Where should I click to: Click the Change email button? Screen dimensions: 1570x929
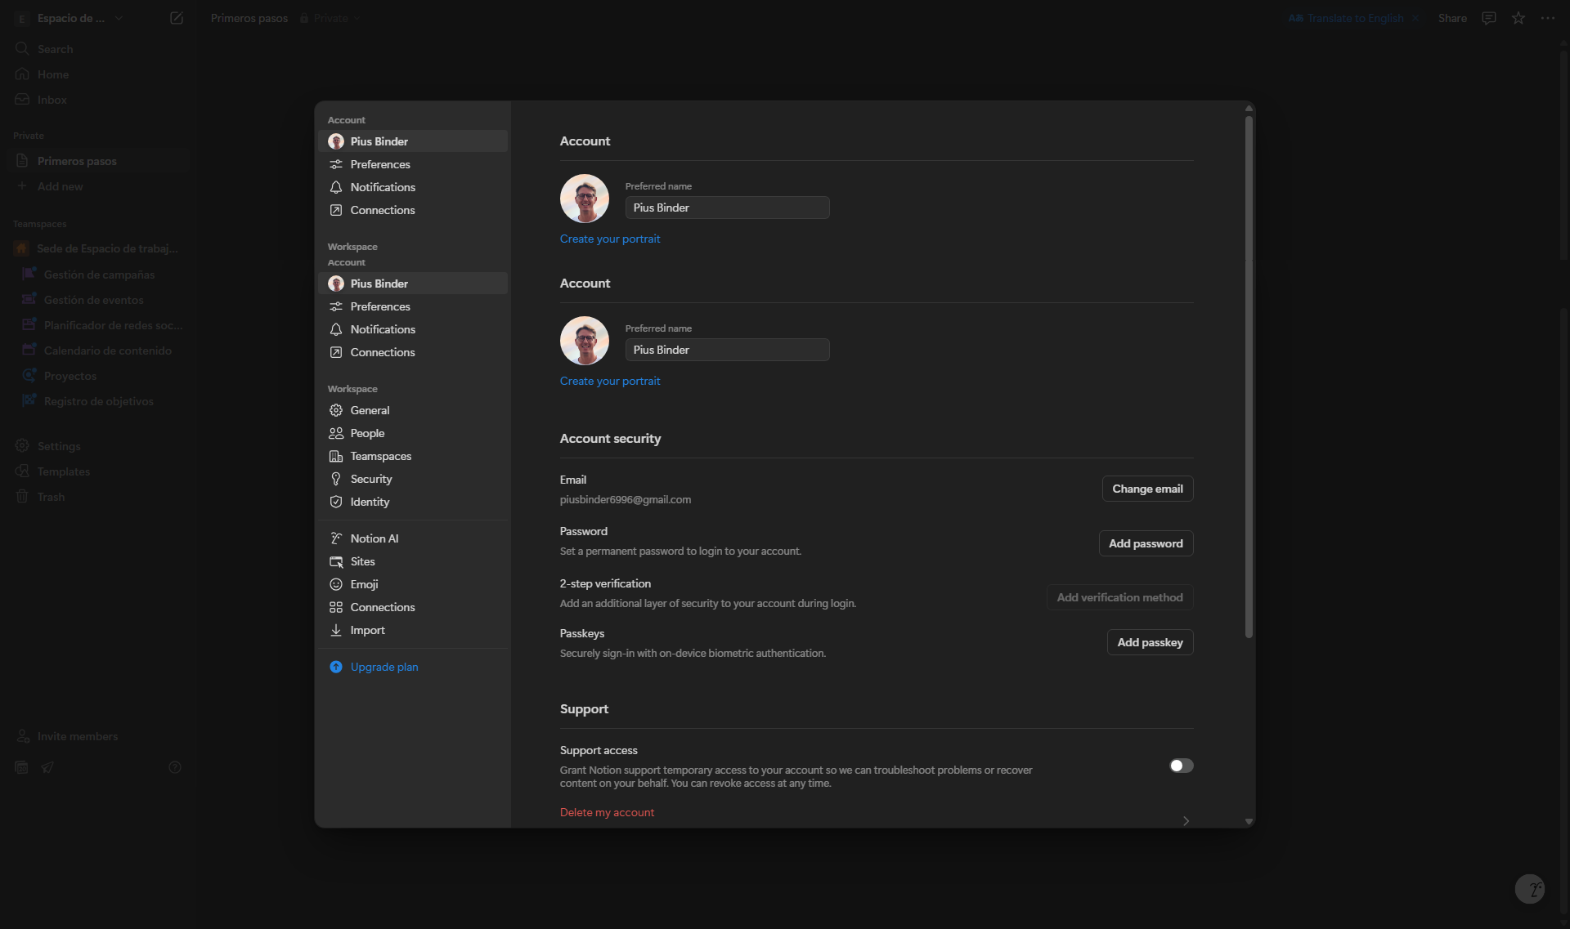1147,489
